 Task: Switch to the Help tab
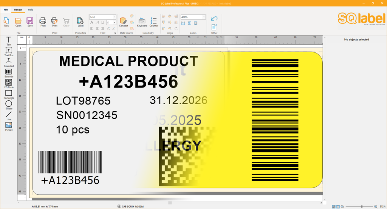(31, 9)
